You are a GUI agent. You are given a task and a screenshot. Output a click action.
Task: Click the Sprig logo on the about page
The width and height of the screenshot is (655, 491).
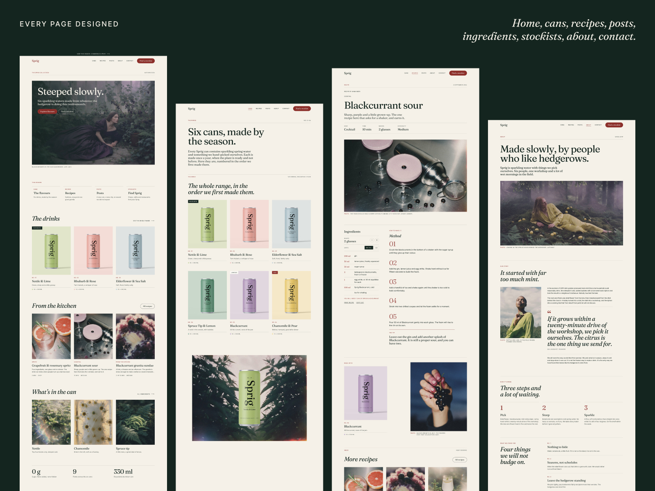click(504, 125)
